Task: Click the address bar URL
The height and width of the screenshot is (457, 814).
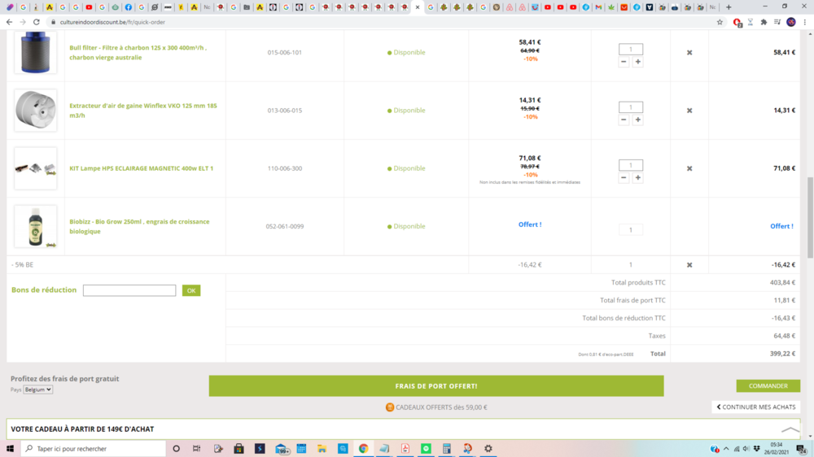Action: [x=112, y=22]
